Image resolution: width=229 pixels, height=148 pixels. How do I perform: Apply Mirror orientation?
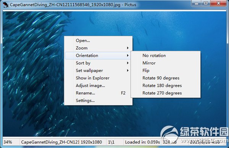point(166,63)
